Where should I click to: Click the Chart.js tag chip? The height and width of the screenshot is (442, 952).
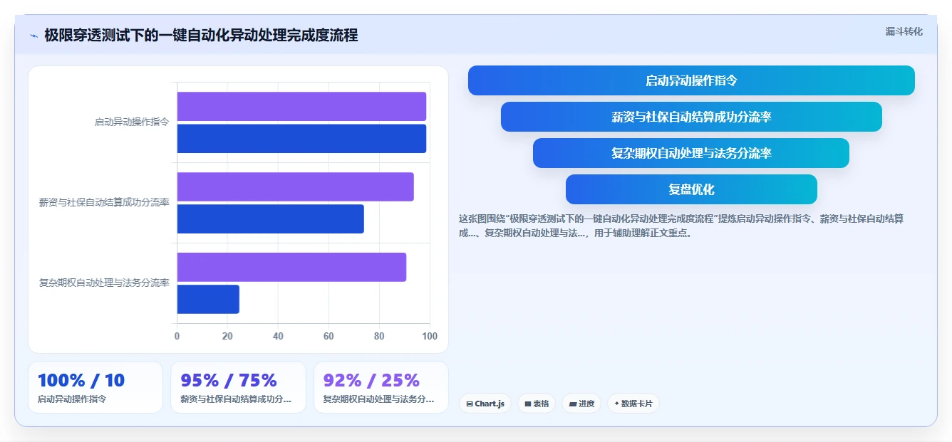click(485, 404)
